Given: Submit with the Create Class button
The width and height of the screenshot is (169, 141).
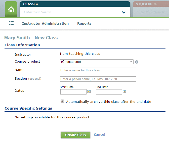Looking at the screenshot, I should (75, 135).
